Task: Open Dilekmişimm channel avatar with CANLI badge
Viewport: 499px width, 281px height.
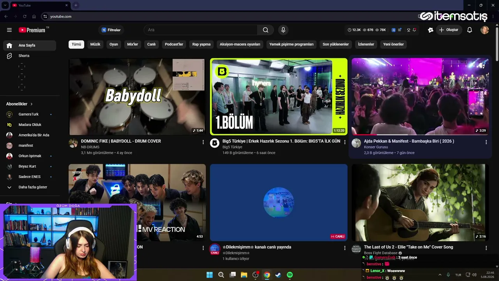Action: 215,249
